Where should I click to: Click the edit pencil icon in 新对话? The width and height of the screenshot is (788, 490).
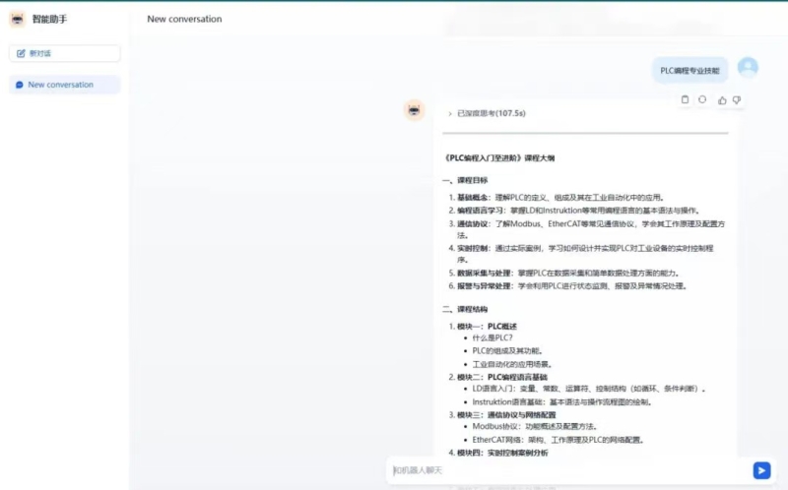click(21, 53)
